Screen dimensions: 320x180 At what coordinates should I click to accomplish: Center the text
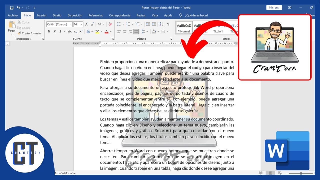[124, 31]
